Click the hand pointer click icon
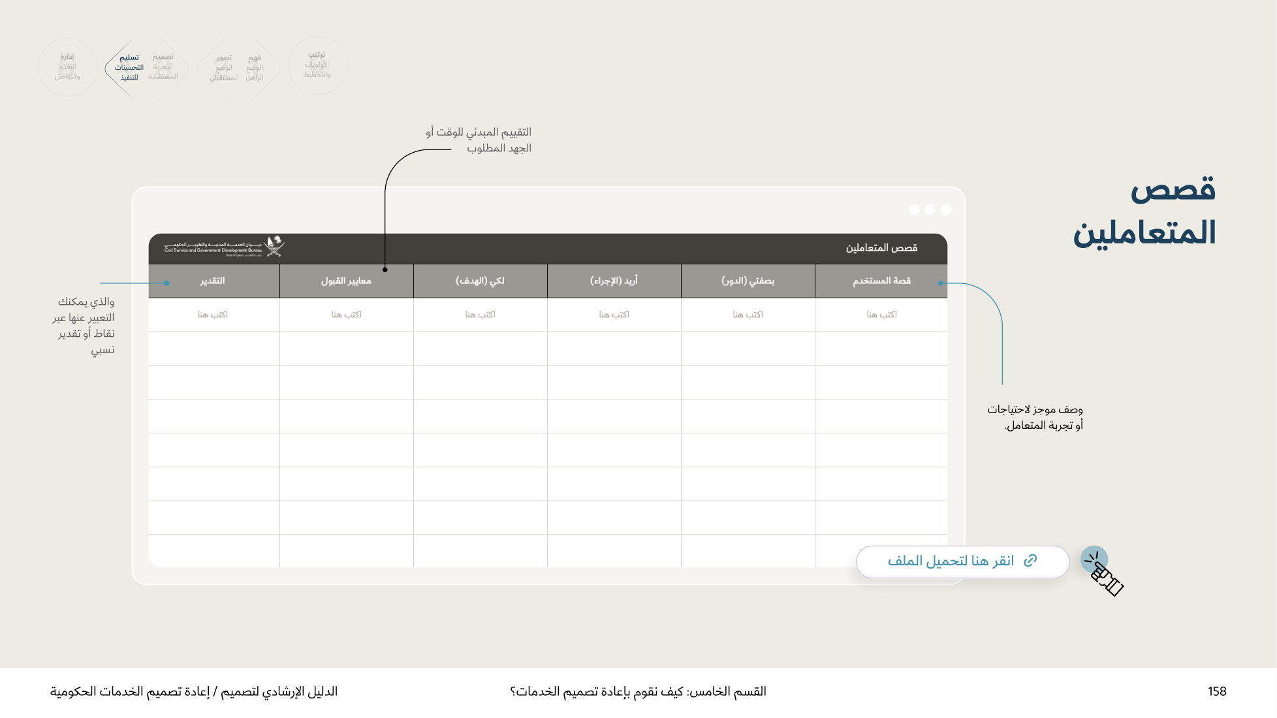This screenshot has width=1277, height=718. tap(1103, 572)
